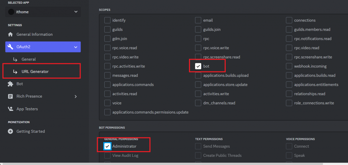
Task: Tick the rpc scope checkbox
Action: click(198, 39)
